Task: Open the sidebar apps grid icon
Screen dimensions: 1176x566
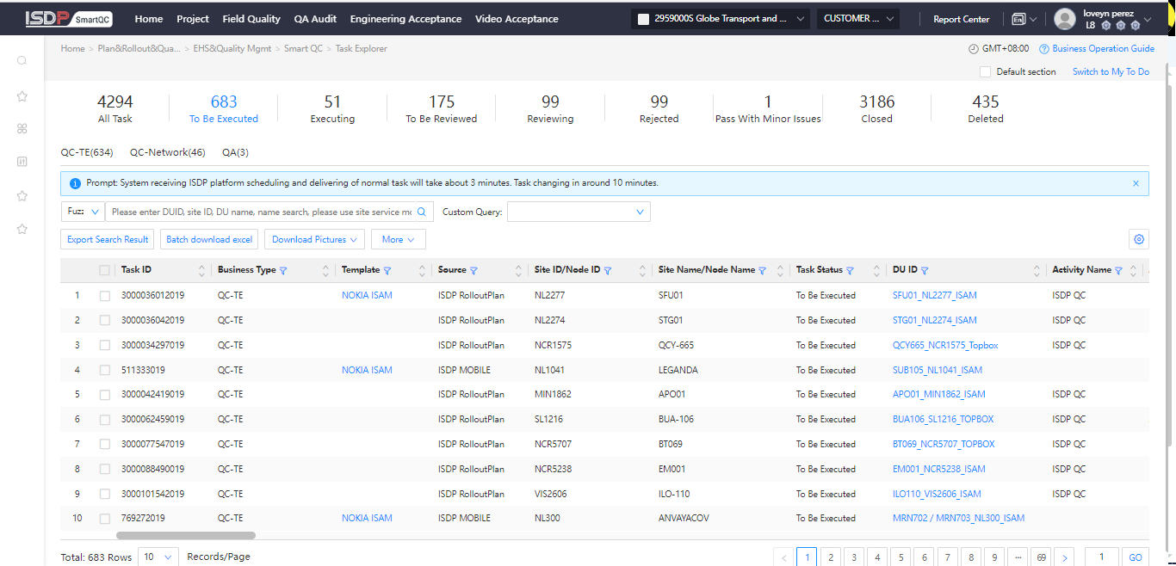Action: pyautogui.click(x=22, y=128)
